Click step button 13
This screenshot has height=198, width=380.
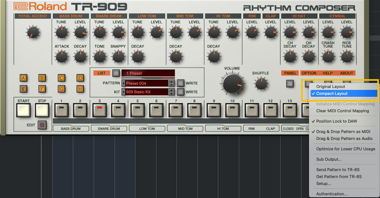pos(290,110)
